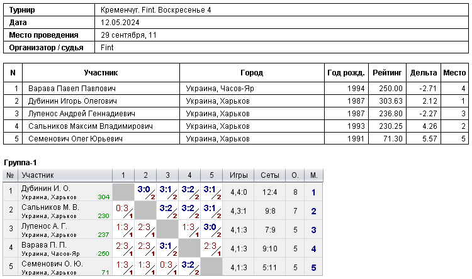Click birth year 1993
Image resolution: width=472 pixels, height=279 pixels.
click(x=356, y=126)
